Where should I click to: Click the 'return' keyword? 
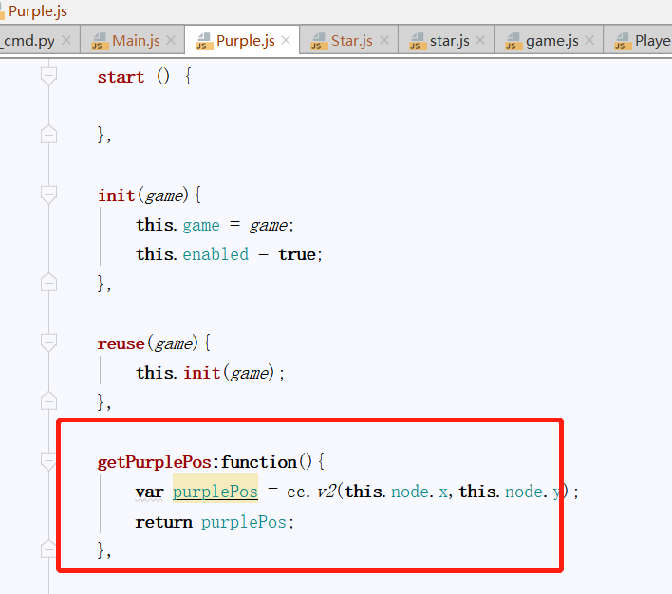click(x=163, y=522)
